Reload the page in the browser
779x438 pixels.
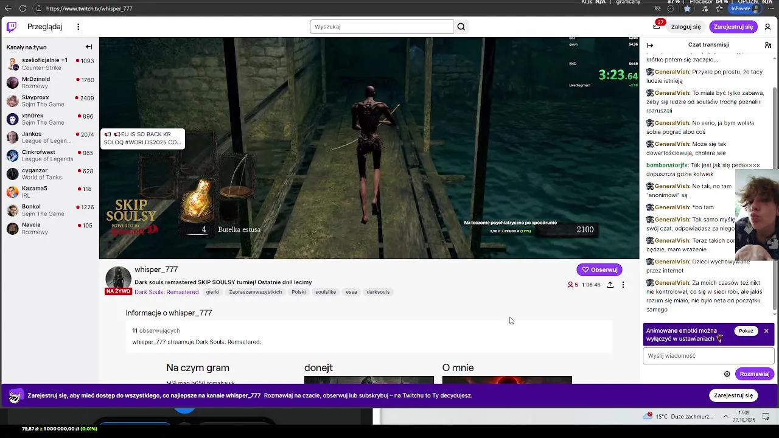pyautogui.click(x=23, y=9)
